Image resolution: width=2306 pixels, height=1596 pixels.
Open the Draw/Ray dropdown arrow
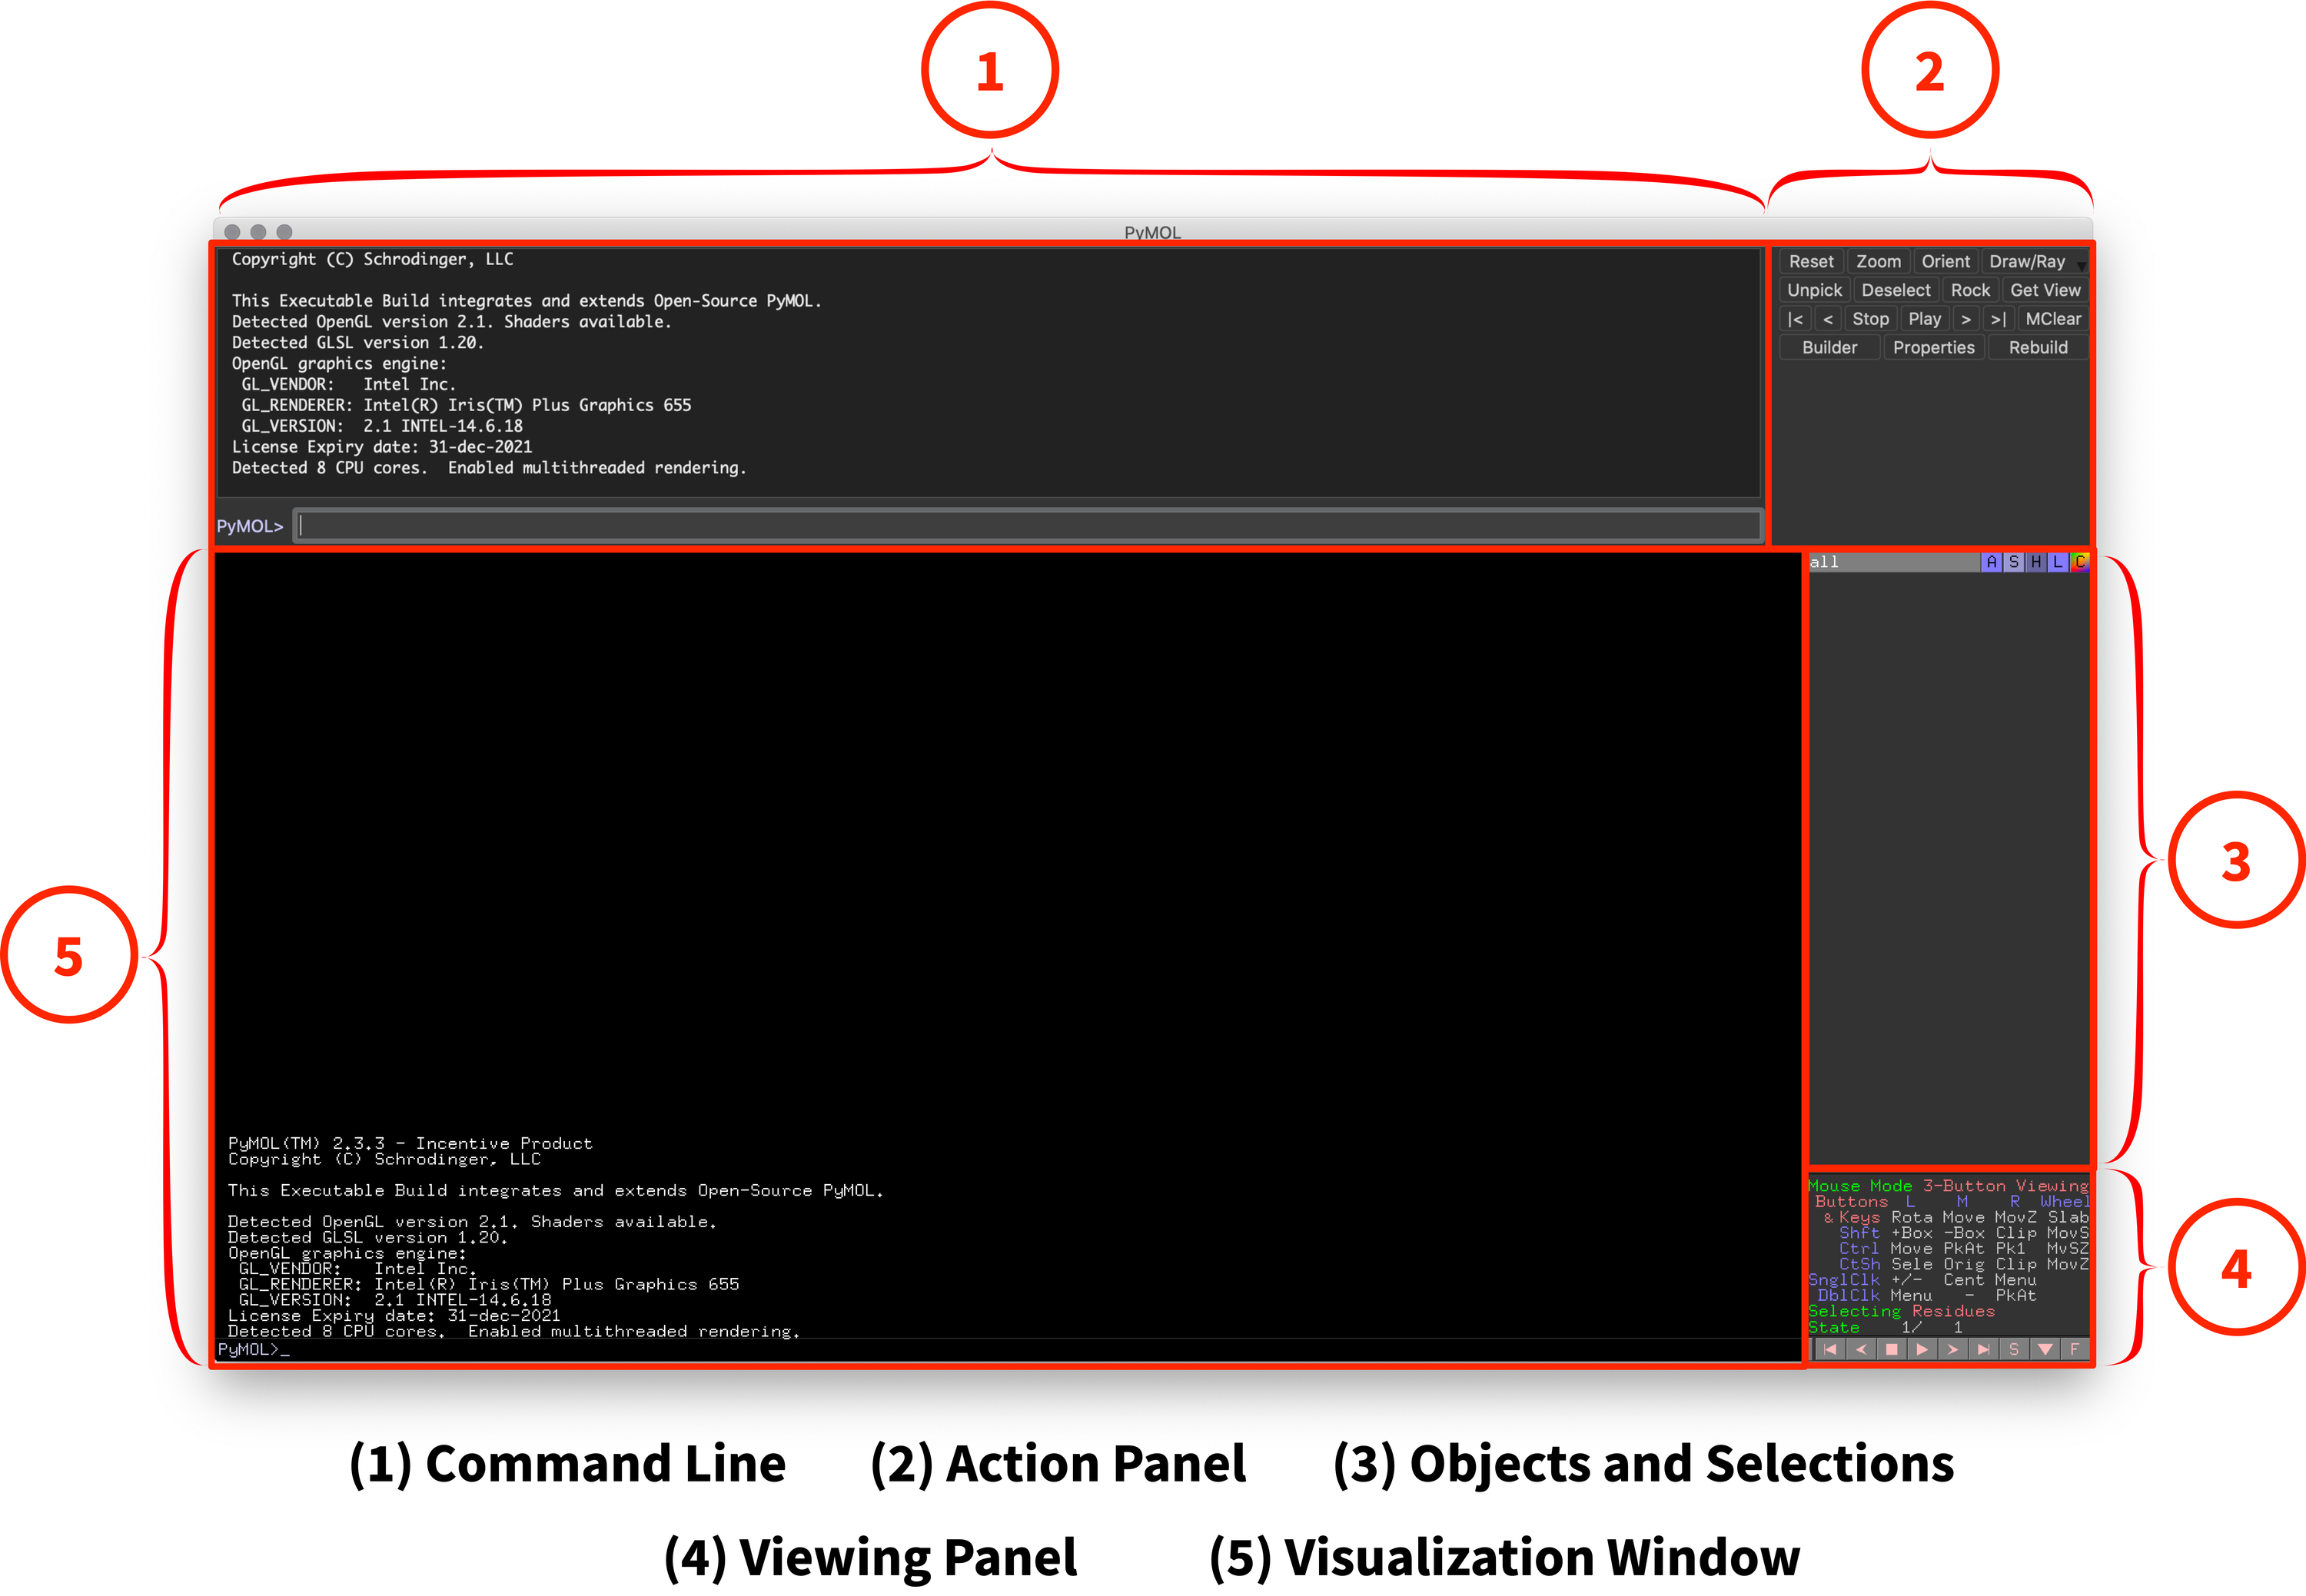tap(2082, 265)
